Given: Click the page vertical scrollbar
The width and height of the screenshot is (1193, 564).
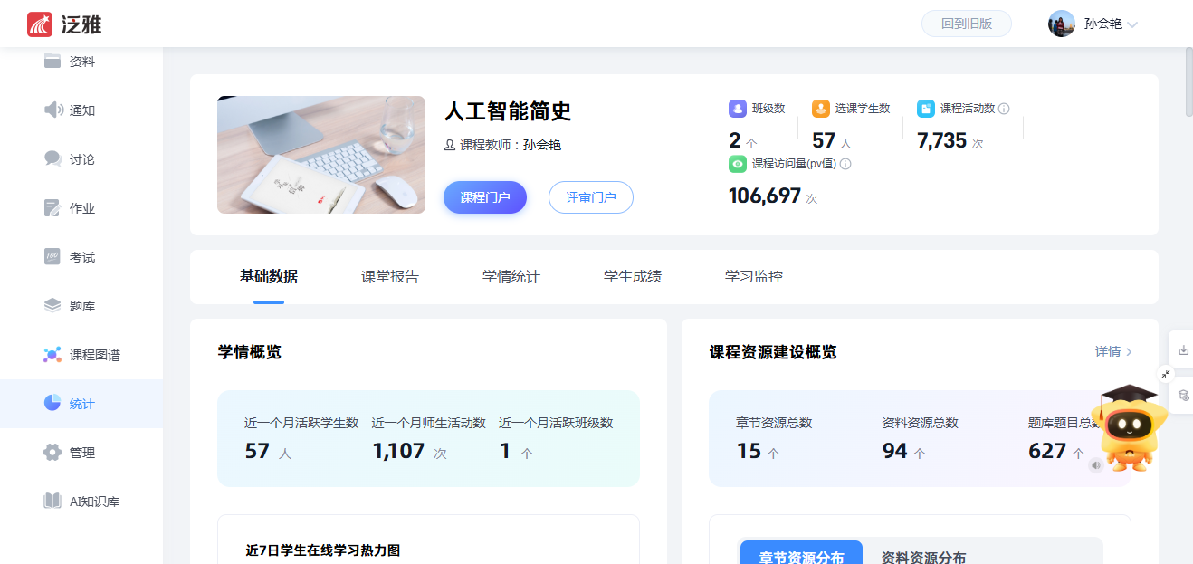Looking at the screenshot, I should (x=1188, y=81).
